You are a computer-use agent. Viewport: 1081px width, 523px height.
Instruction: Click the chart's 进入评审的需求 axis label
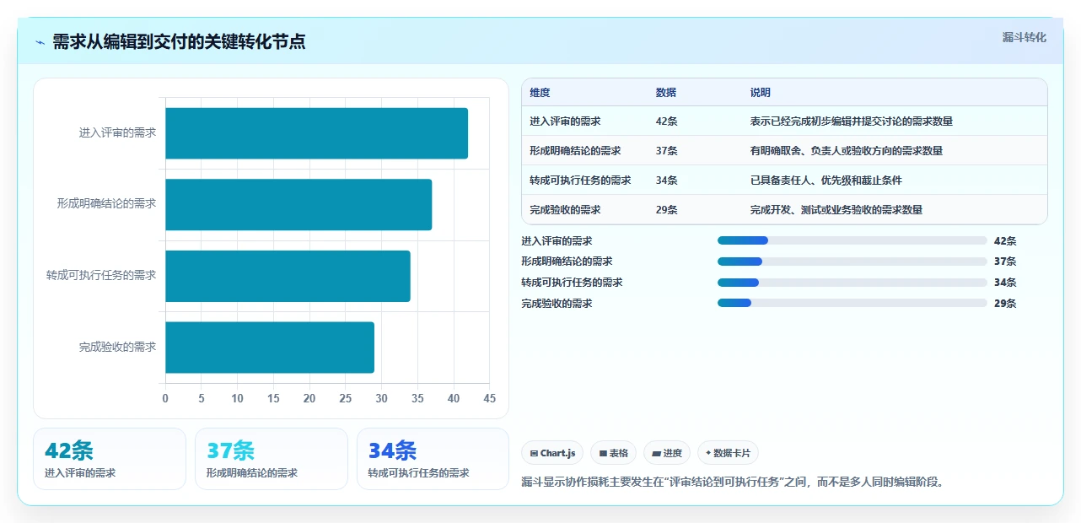[x=118, y=132]
